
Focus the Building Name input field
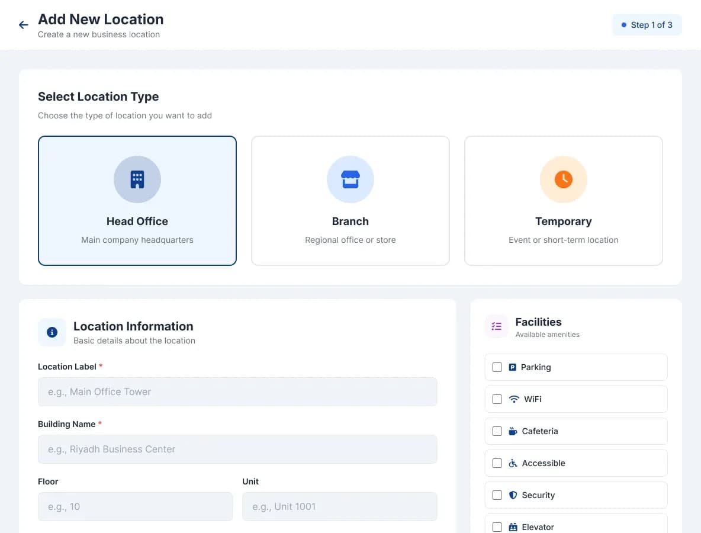click(237, 449)
